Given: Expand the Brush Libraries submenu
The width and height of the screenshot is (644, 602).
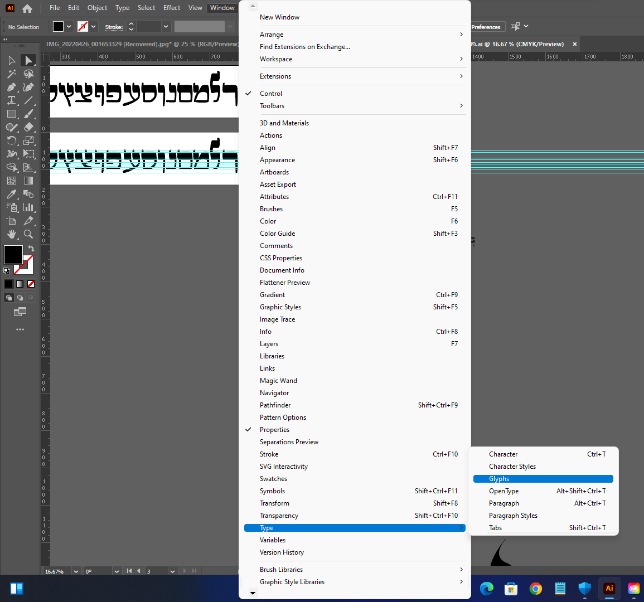Looking at the screenshot, I should coord(355,570).
